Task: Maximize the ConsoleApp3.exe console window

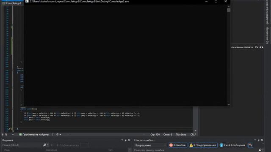Action: click(x=216, y=1)
